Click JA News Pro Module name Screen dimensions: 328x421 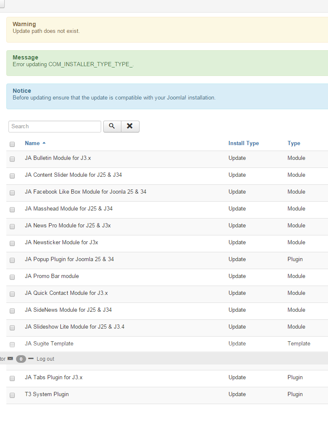68,226
